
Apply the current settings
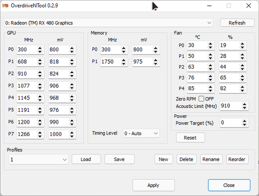tap(153, 185)
